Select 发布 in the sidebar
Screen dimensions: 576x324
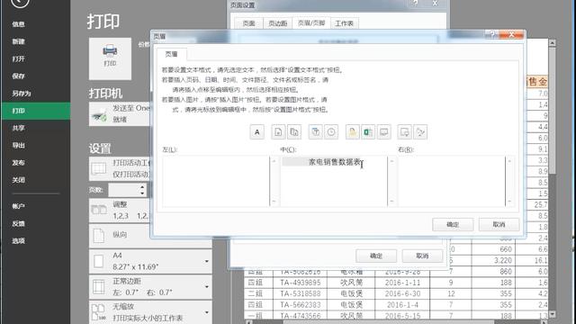(18, 162)
